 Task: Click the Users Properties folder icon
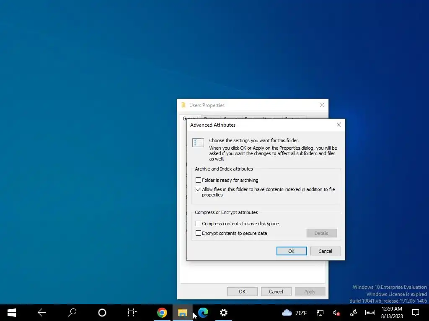point(183,105)
